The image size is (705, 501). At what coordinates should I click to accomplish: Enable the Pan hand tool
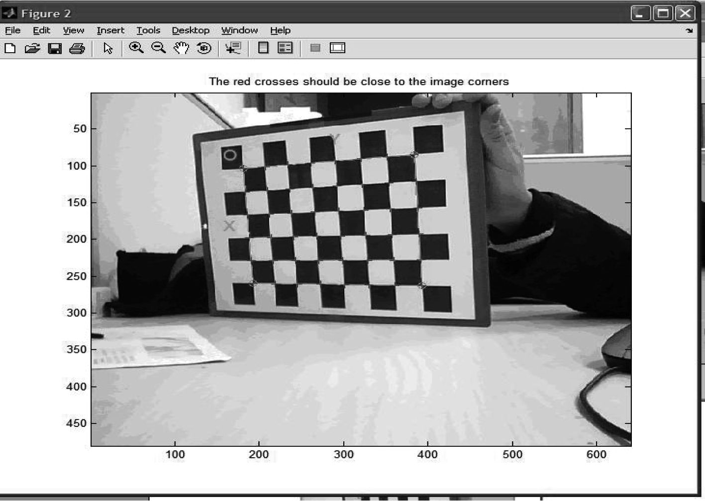(x=182, y=48)
